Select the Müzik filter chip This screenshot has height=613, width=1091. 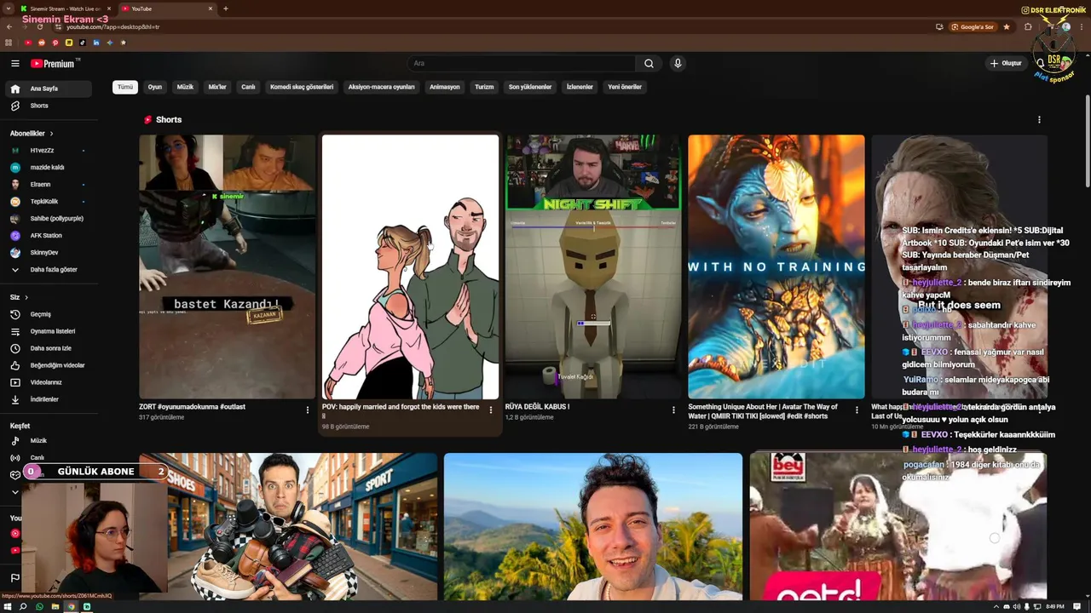coord(185,87)
